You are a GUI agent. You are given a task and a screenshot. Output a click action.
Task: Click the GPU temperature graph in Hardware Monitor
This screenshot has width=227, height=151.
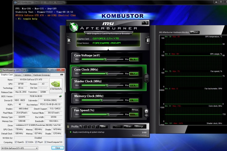(x=194, y=44)
